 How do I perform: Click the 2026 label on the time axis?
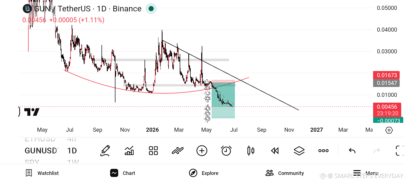tap(152, 130)
